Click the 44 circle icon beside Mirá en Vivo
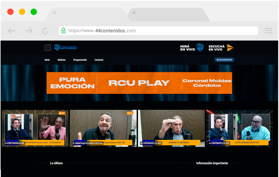Screen dimensions: 279x177 click(x=200, y=47)
